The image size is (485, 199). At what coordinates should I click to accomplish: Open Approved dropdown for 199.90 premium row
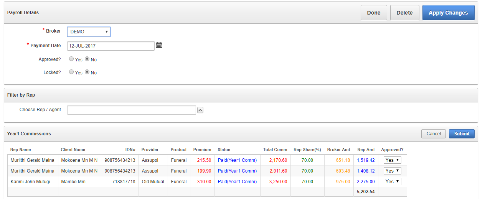point(392,171)
